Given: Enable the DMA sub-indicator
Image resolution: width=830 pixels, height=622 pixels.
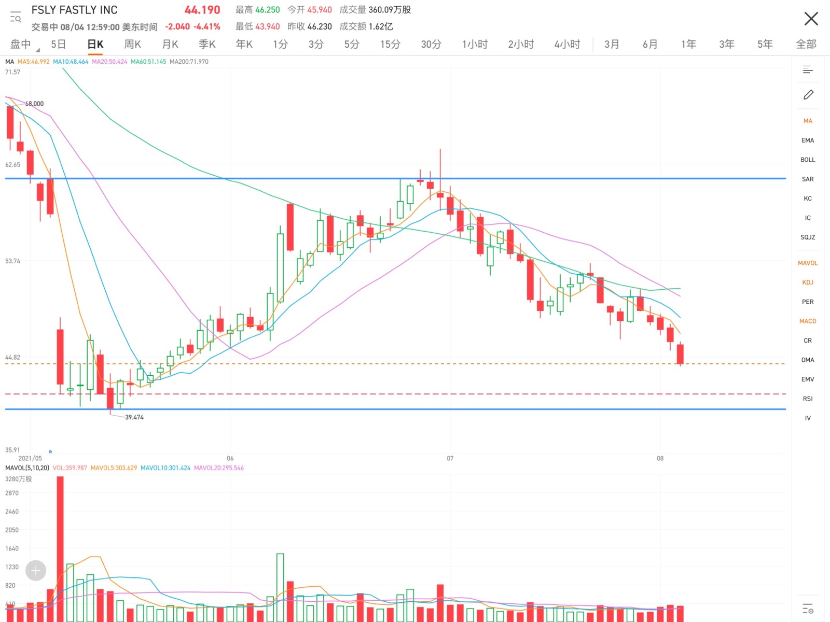Looking at the screenshot, I should (x=808, y=360).
